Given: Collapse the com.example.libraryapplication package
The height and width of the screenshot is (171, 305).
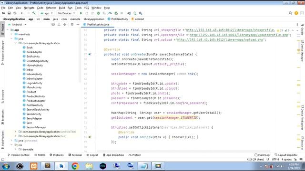Looking at the screenshot, I should pos(16,43).
